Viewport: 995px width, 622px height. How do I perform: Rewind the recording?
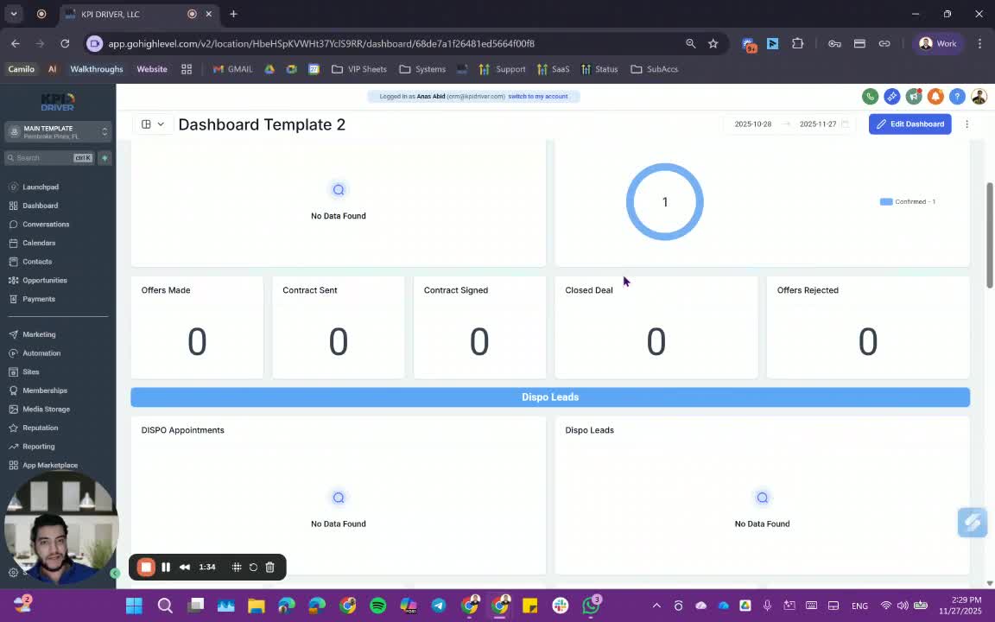185,568
